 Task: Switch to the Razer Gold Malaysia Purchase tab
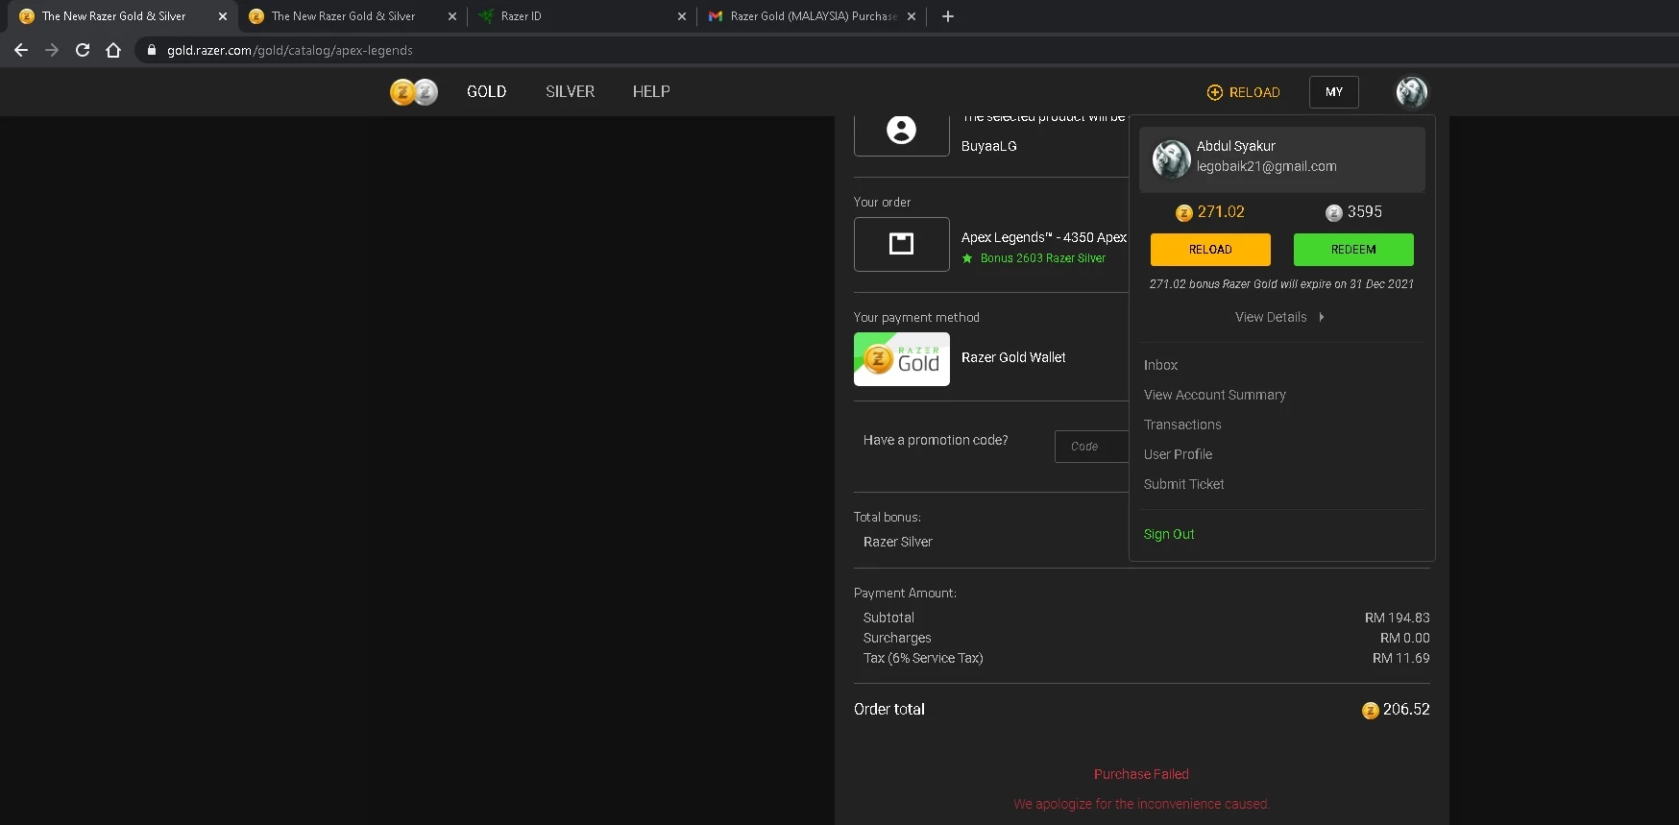[x=813, y=16]
